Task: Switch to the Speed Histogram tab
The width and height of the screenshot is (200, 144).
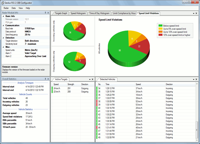Action: point(78,13)
